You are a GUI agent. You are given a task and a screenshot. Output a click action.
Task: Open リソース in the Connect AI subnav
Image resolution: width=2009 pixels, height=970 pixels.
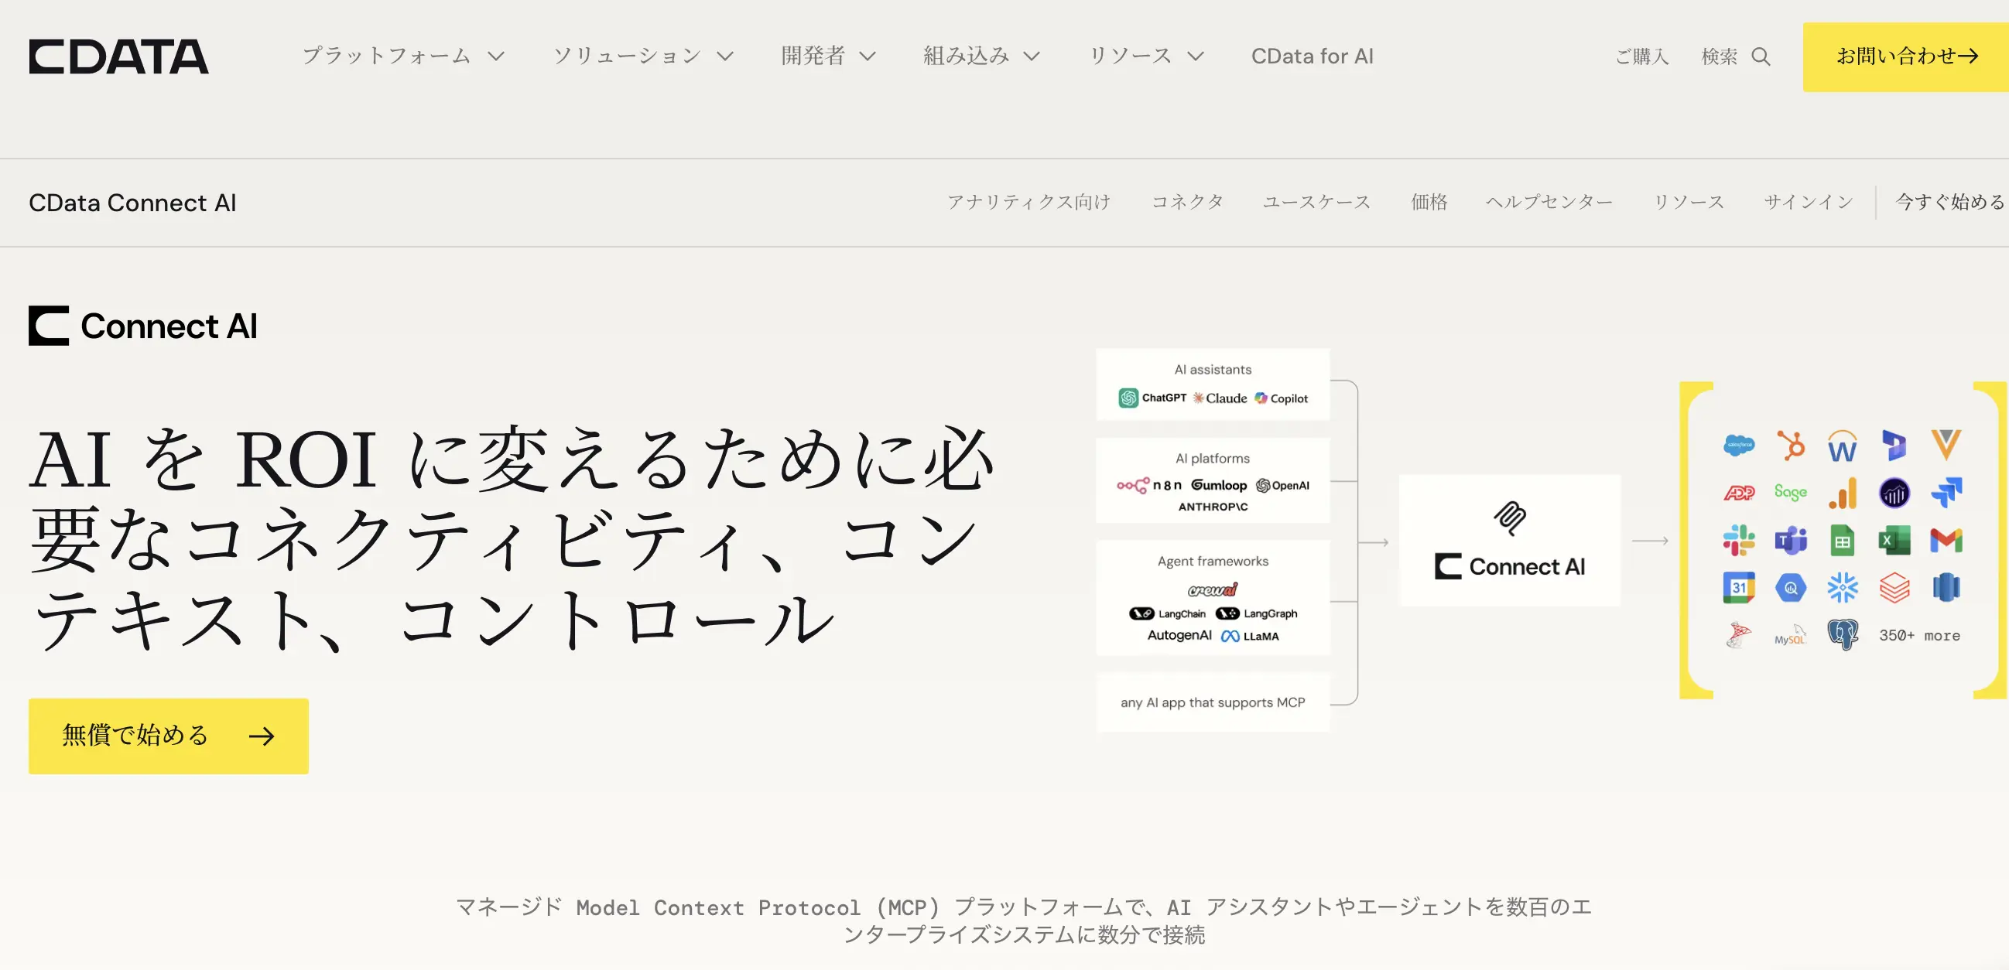coord(1689,202)
